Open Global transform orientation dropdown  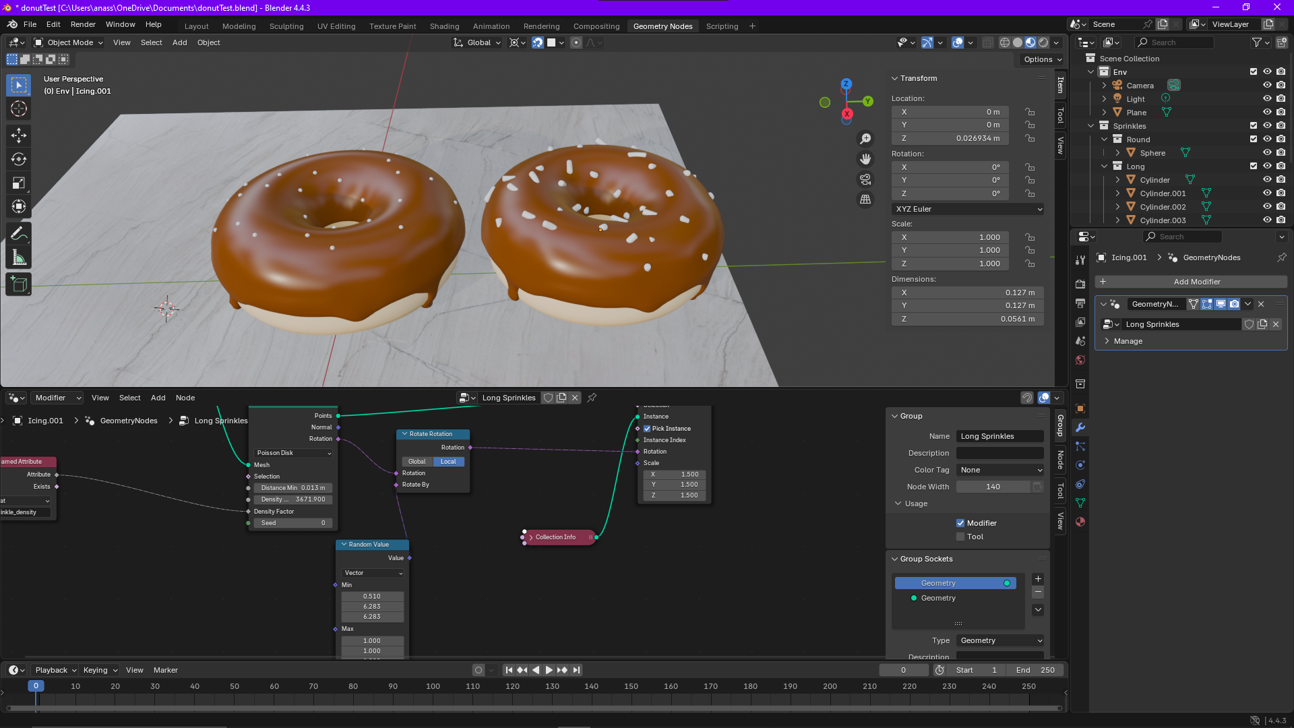477,42
